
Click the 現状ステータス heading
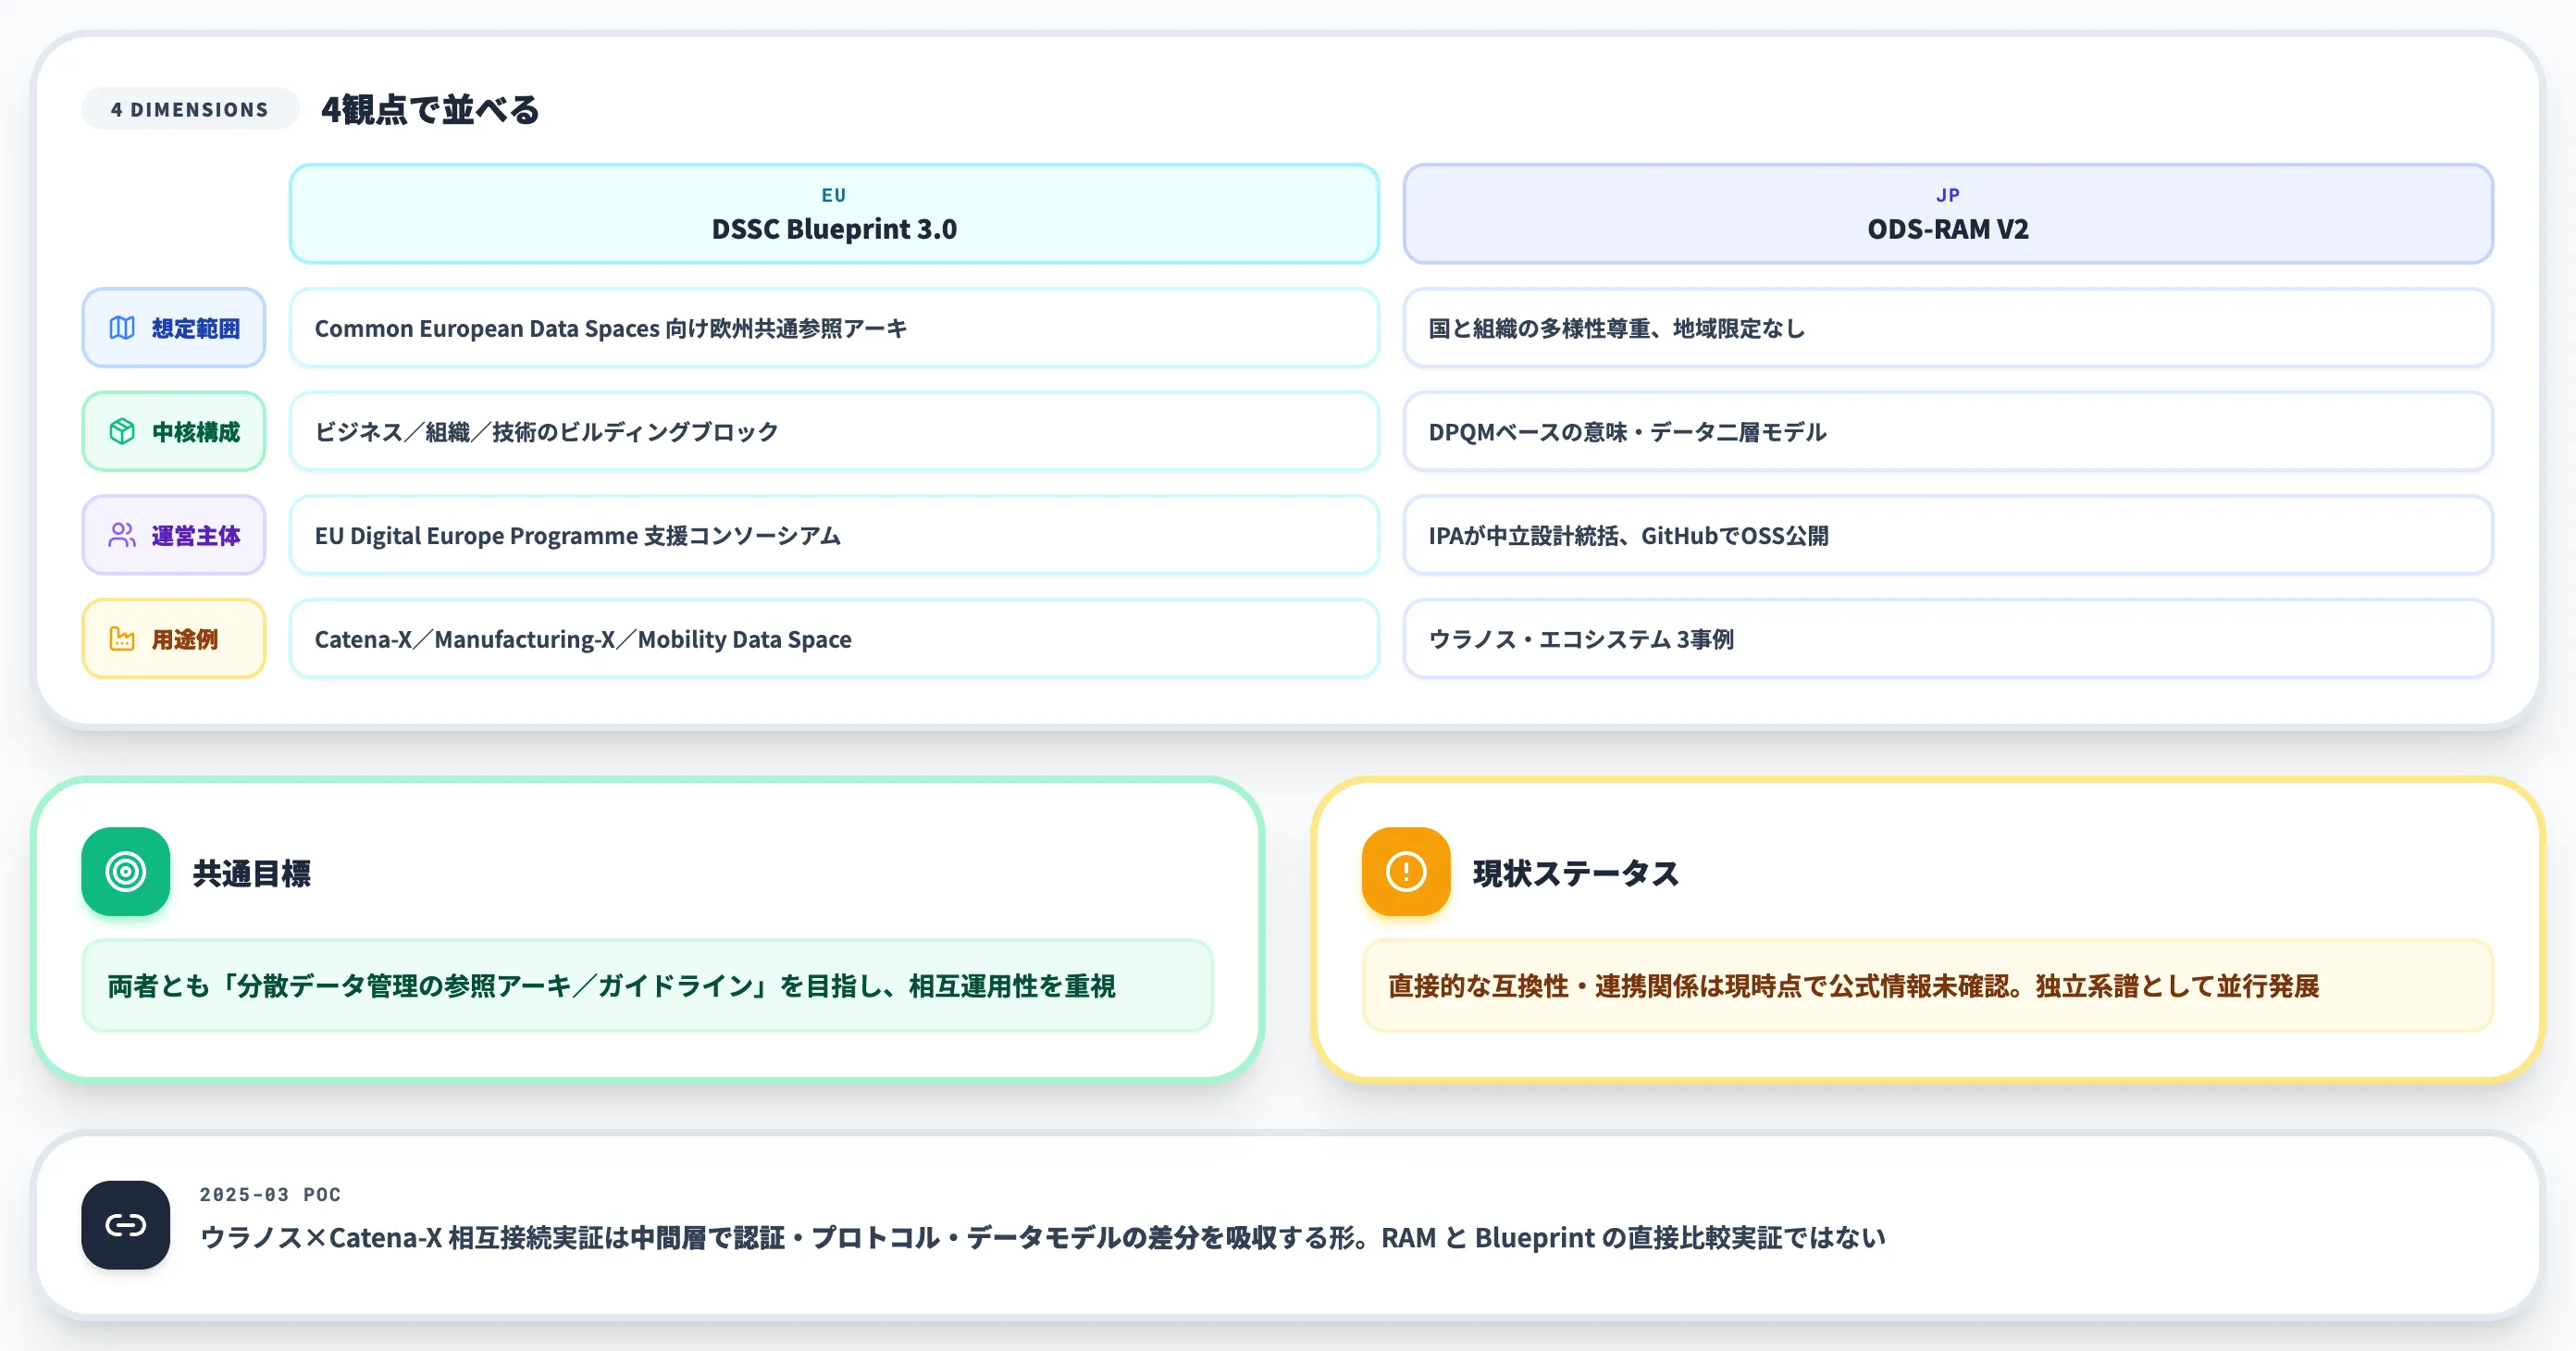tap(1576, 873)
